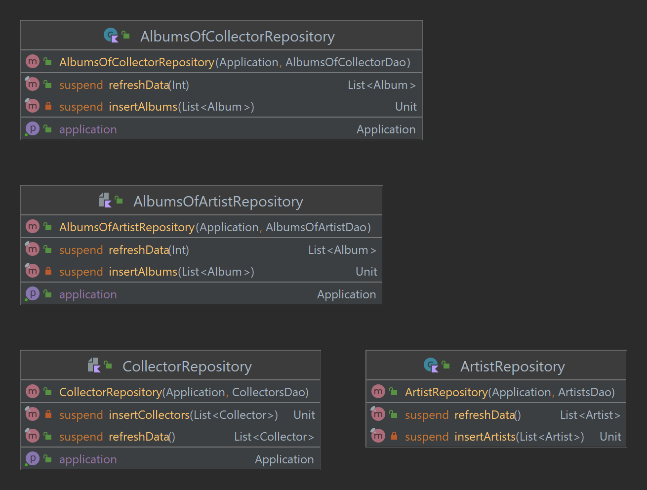Screen dimensions: 647x490
Task: Click the green public key icon beside refreshData(Int)
Action: (47, 84)
